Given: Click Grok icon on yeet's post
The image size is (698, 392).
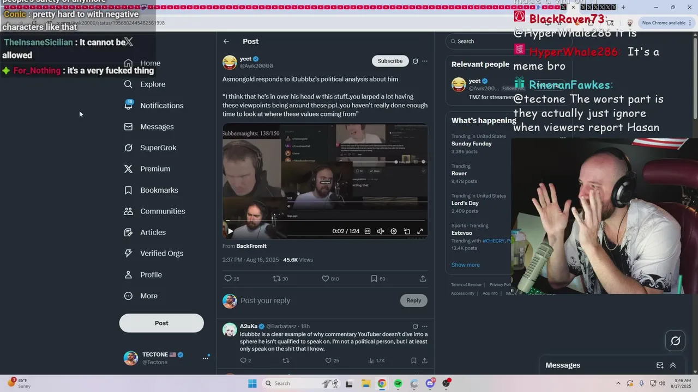Looking at the screenshot, I should pyautogui.click(x=415, y=61).
